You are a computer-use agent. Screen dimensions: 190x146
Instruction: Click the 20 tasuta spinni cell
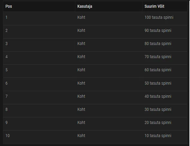pos(158,122)
